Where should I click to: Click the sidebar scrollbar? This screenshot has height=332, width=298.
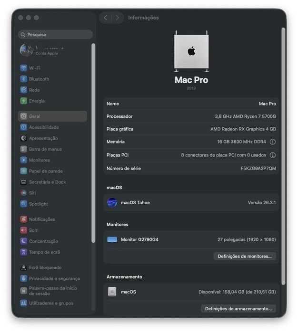pos(93,143)
